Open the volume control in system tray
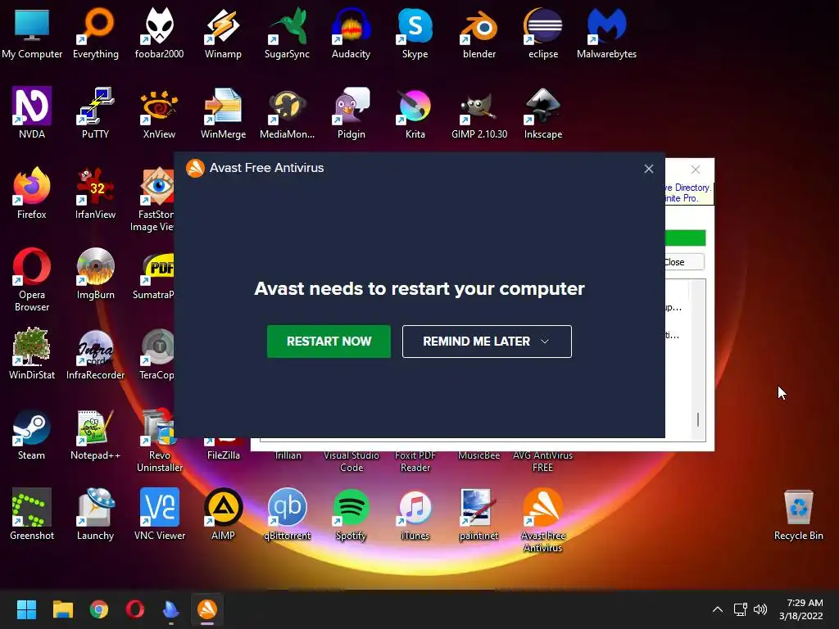The width and height of the screenshot is (839, 629). 760,609
